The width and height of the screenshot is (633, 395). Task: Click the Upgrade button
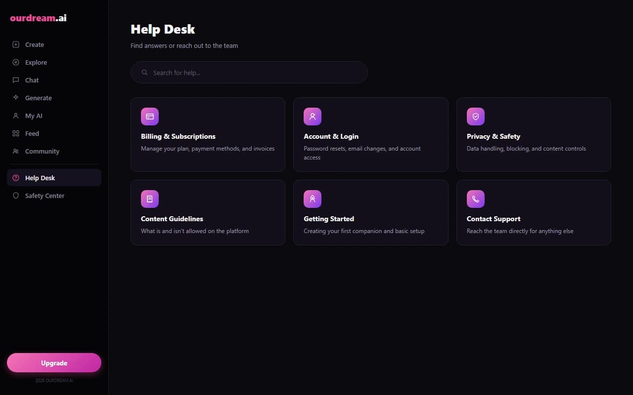tap(54, 363)
